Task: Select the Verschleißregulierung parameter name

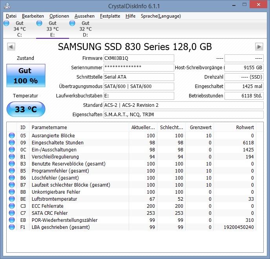Action: pos(55,157)
